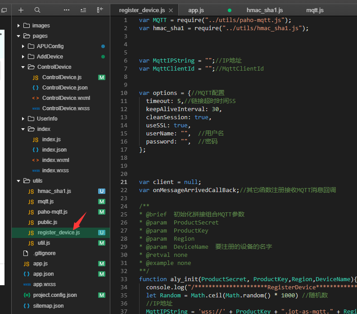Open ControlDevice.wxml file

click(66, 98)
